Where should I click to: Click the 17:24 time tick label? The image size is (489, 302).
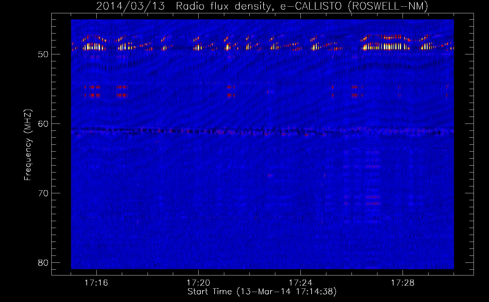(300, 283)
